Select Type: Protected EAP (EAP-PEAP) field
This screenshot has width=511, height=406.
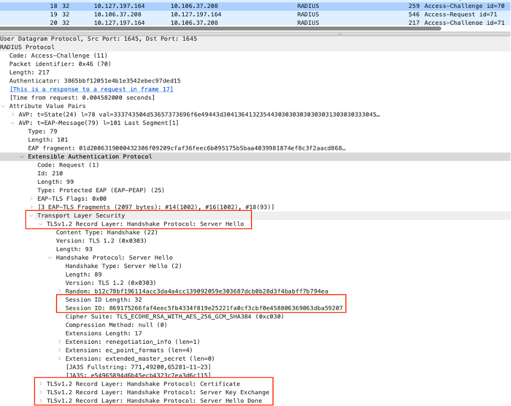[101, 190]
